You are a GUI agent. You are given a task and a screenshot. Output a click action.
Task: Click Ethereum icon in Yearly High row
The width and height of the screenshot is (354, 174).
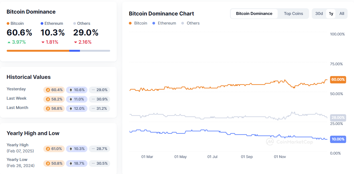coord(71,149)
